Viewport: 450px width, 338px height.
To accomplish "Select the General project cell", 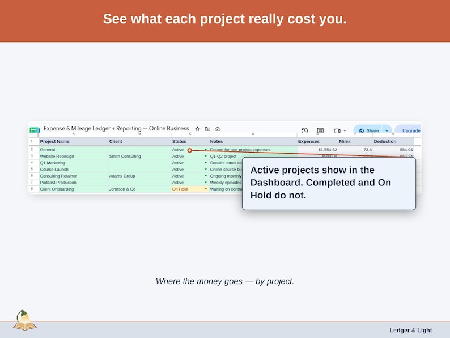I will coord(74,150).
